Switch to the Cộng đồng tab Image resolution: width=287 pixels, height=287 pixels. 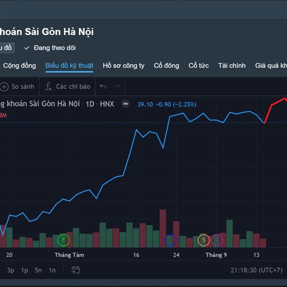(20, 66)
